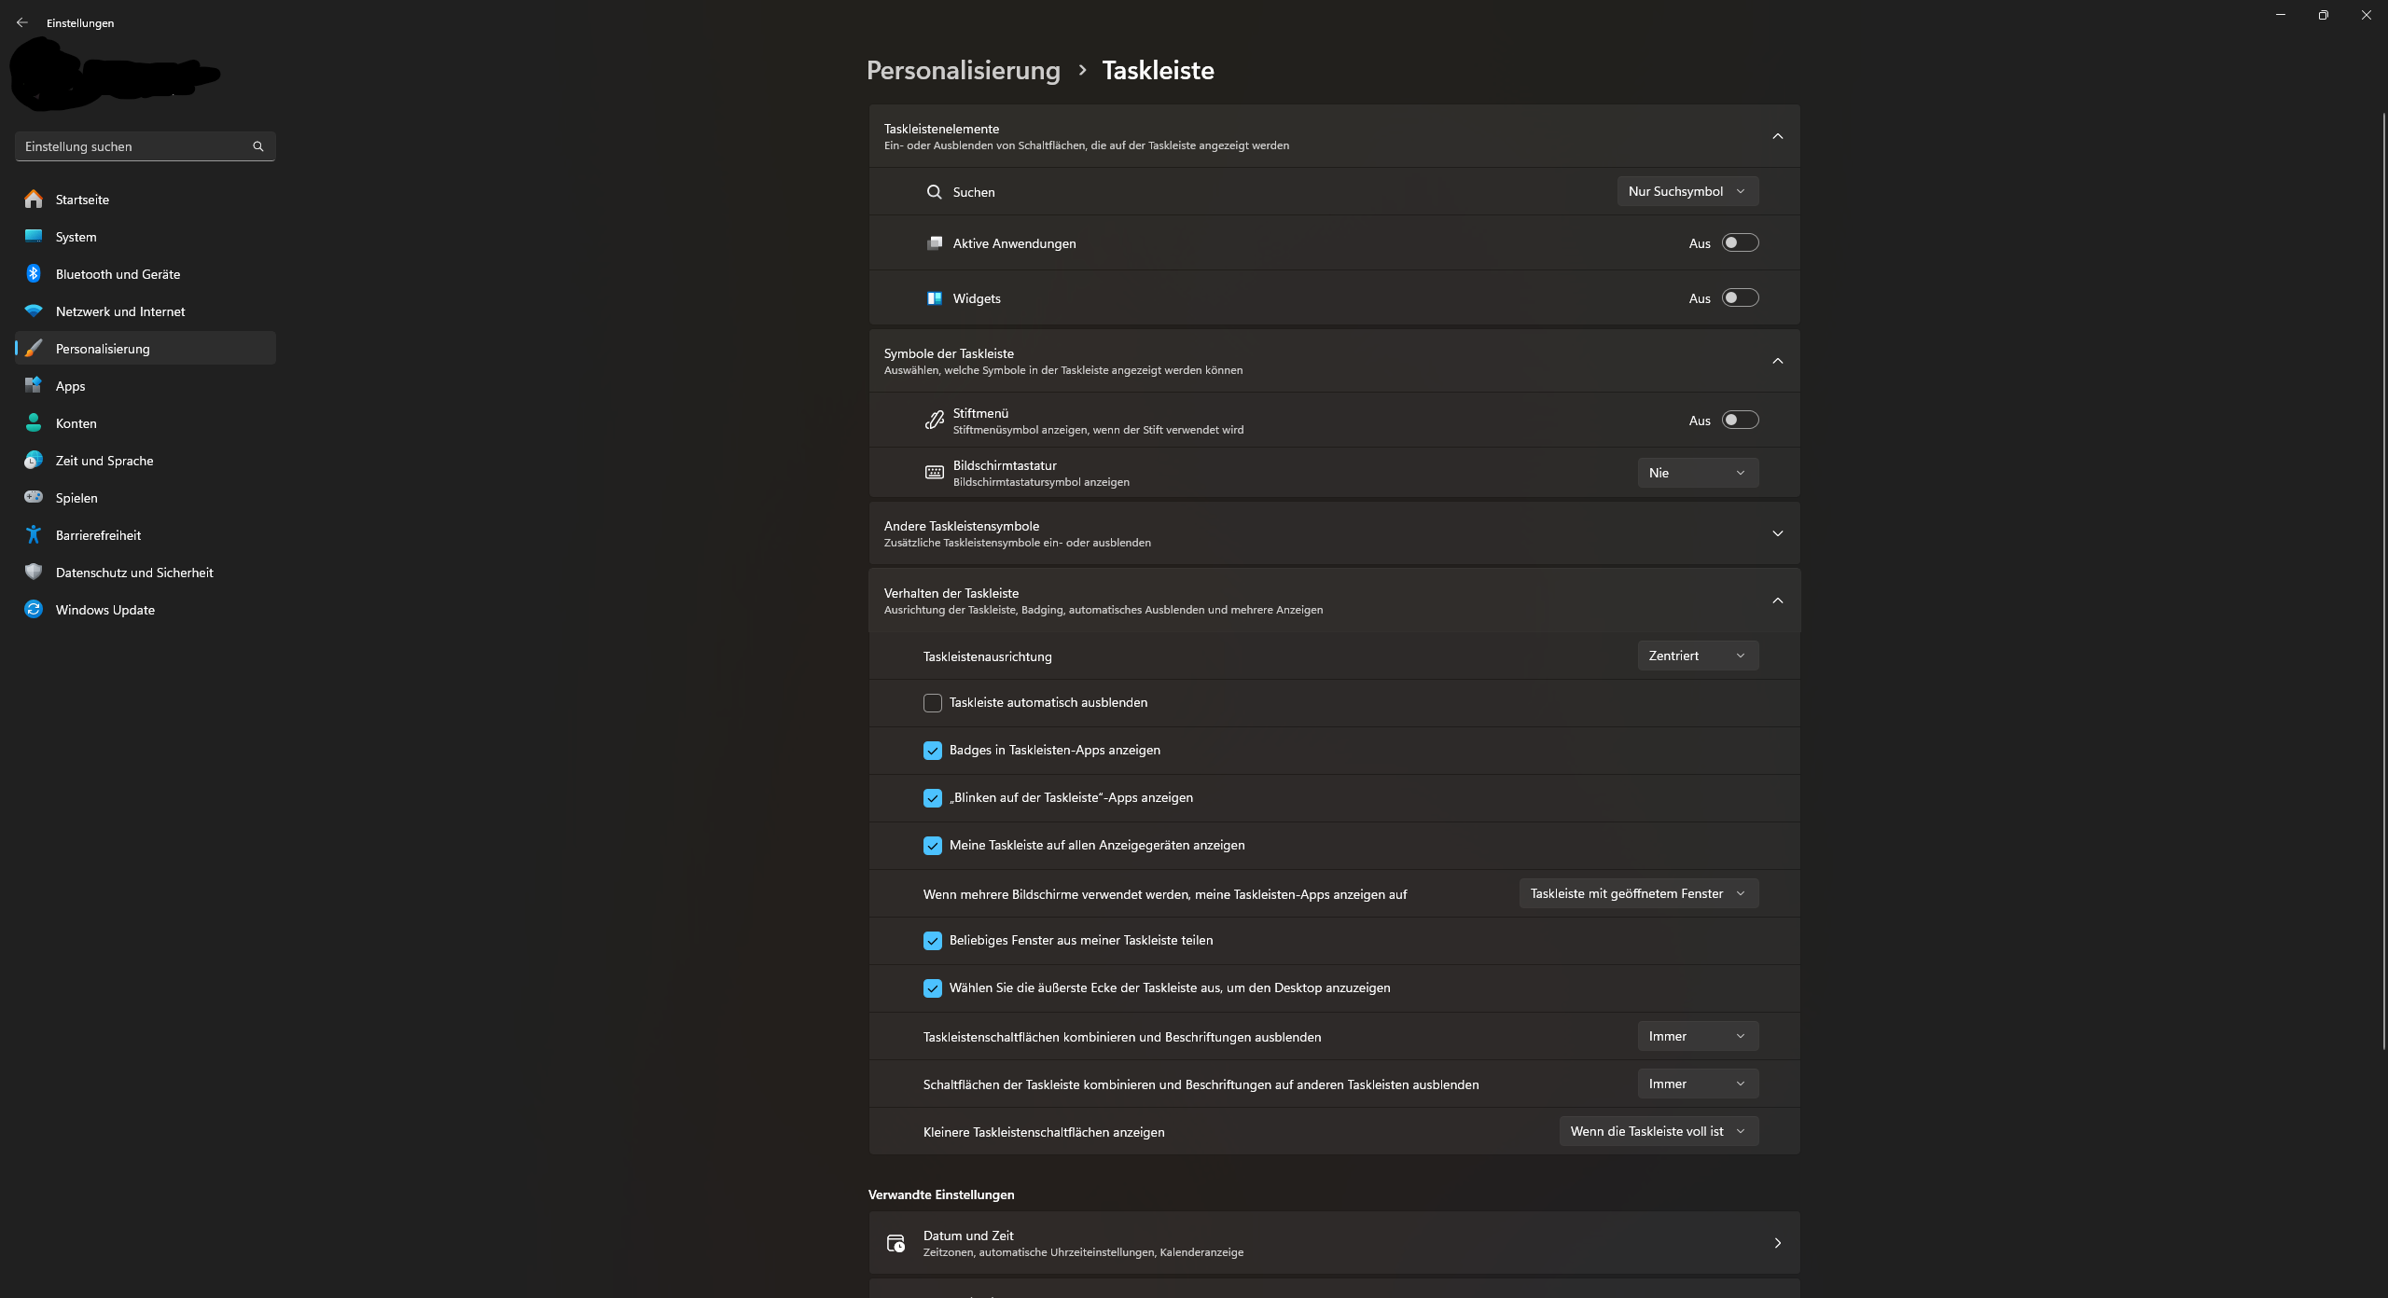This screenshot has height=1298, width=2388.
Task: Click the Bildschirmtastatur keyboard icon
Action: [x=934, y=473]
